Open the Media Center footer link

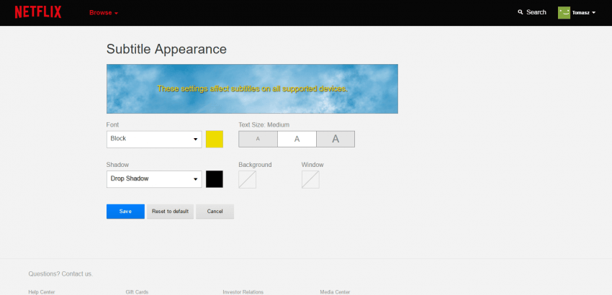tap(335, 292)
